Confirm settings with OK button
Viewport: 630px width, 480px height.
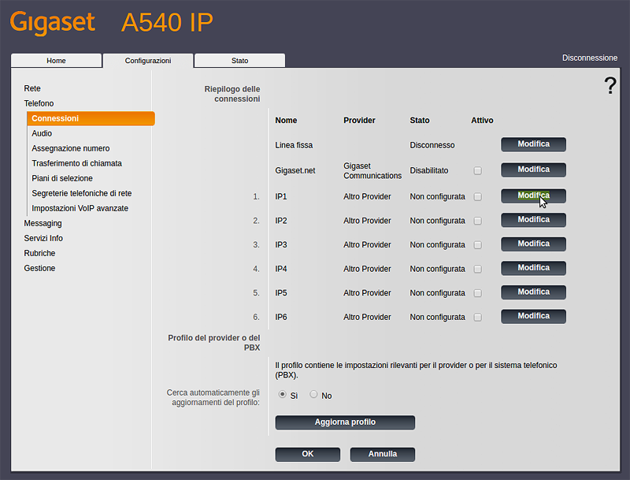[307, 454]
